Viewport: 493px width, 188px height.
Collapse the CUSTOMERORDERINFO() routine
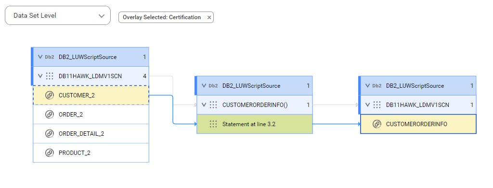204,105
